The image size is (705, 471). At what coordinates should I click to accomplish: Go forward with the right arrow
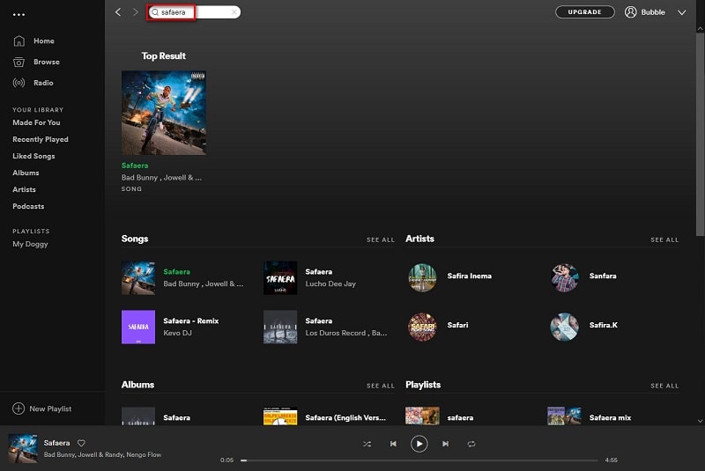[136, 12]
